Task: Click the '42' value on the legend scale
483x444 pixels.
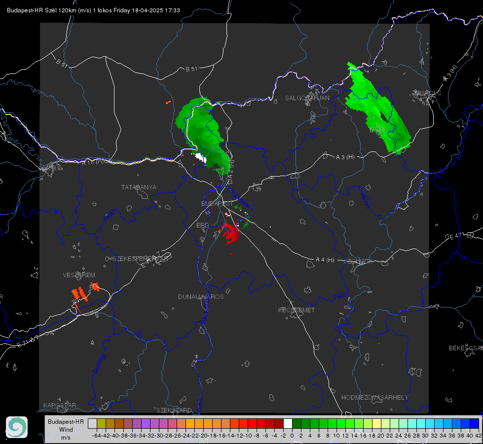Action: click(478, 436)
